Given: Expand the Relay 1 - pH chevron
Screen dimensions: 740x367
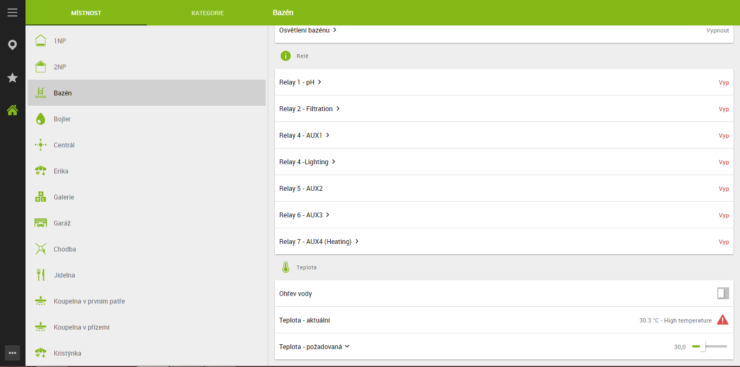Looking at the screenshot, I should (320, 82).
